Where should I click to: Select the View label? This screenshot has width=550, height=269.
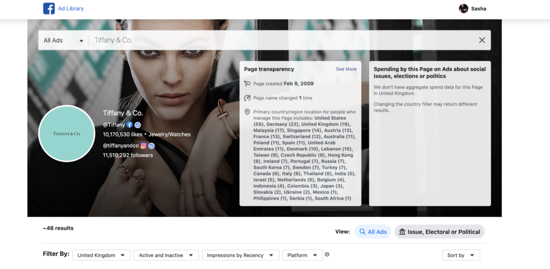(343, 231)
